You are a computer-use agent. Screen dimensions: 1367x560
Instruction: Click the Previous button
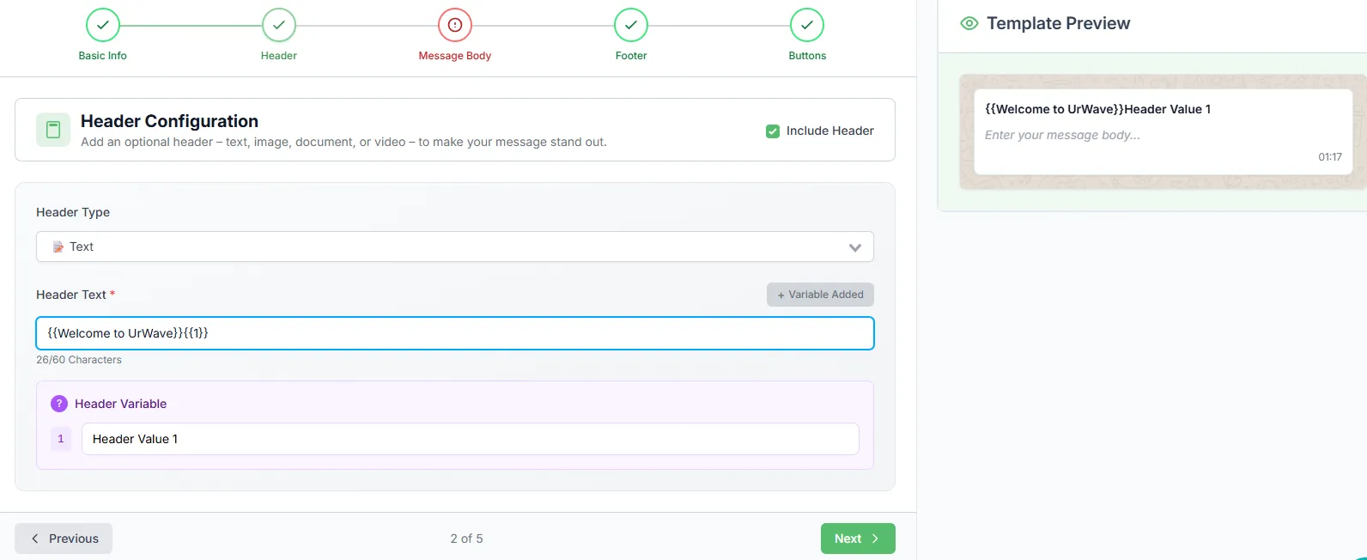click(x=64, y=539)
